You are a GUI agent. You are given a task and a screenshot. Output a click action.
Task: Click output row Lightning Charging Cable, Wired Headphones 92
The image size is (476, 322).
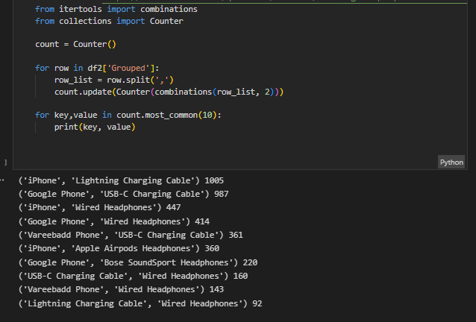click(x=140, y=303)
